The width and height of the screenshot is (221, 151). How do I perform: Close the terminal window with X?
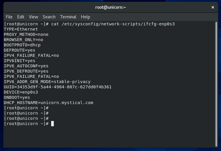pyautogui.click(x=213, y=7)
